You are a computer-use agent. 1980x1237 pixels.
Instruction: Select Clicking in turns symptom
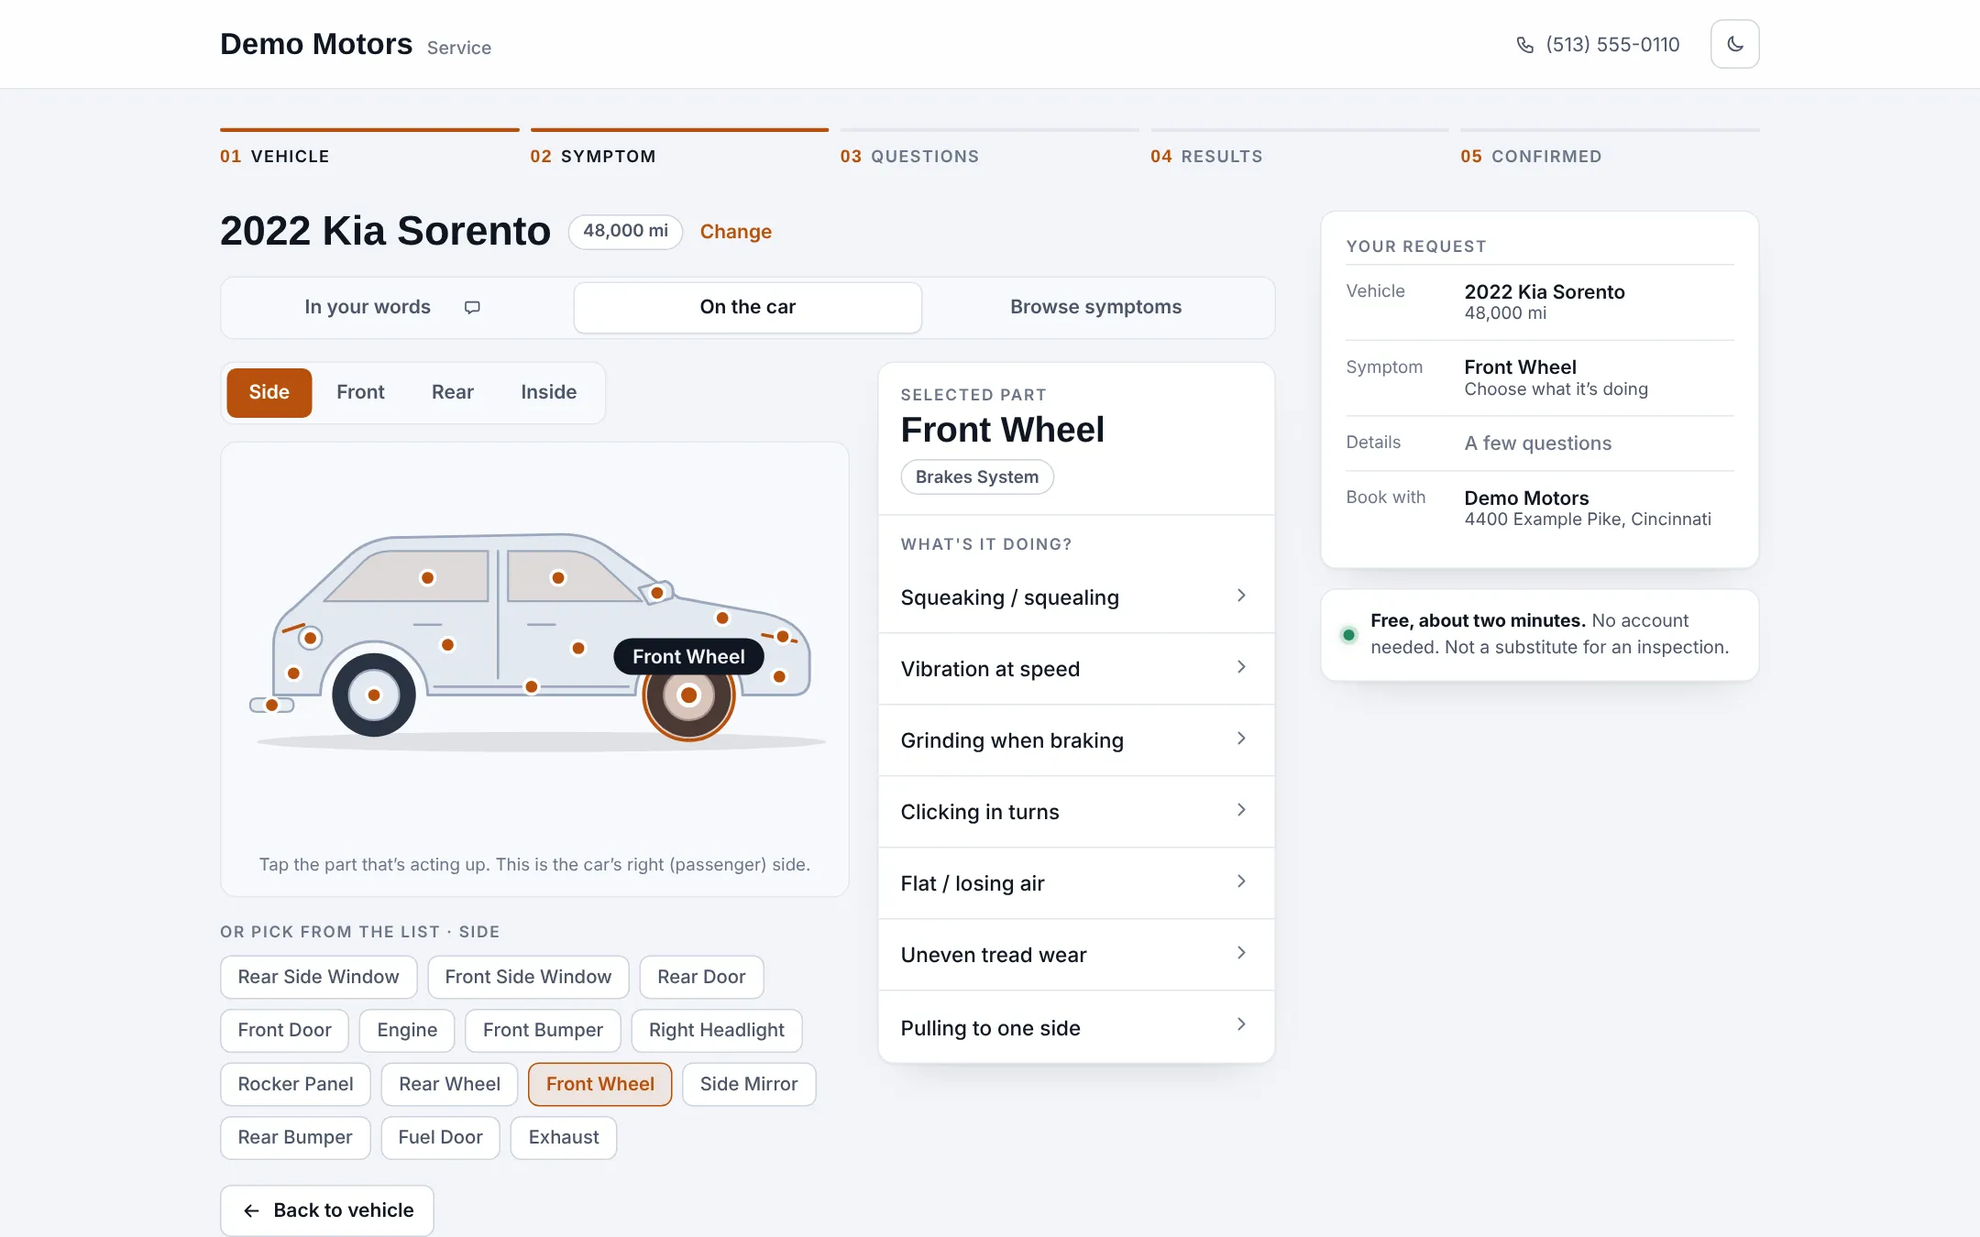tap(1076, 812)
